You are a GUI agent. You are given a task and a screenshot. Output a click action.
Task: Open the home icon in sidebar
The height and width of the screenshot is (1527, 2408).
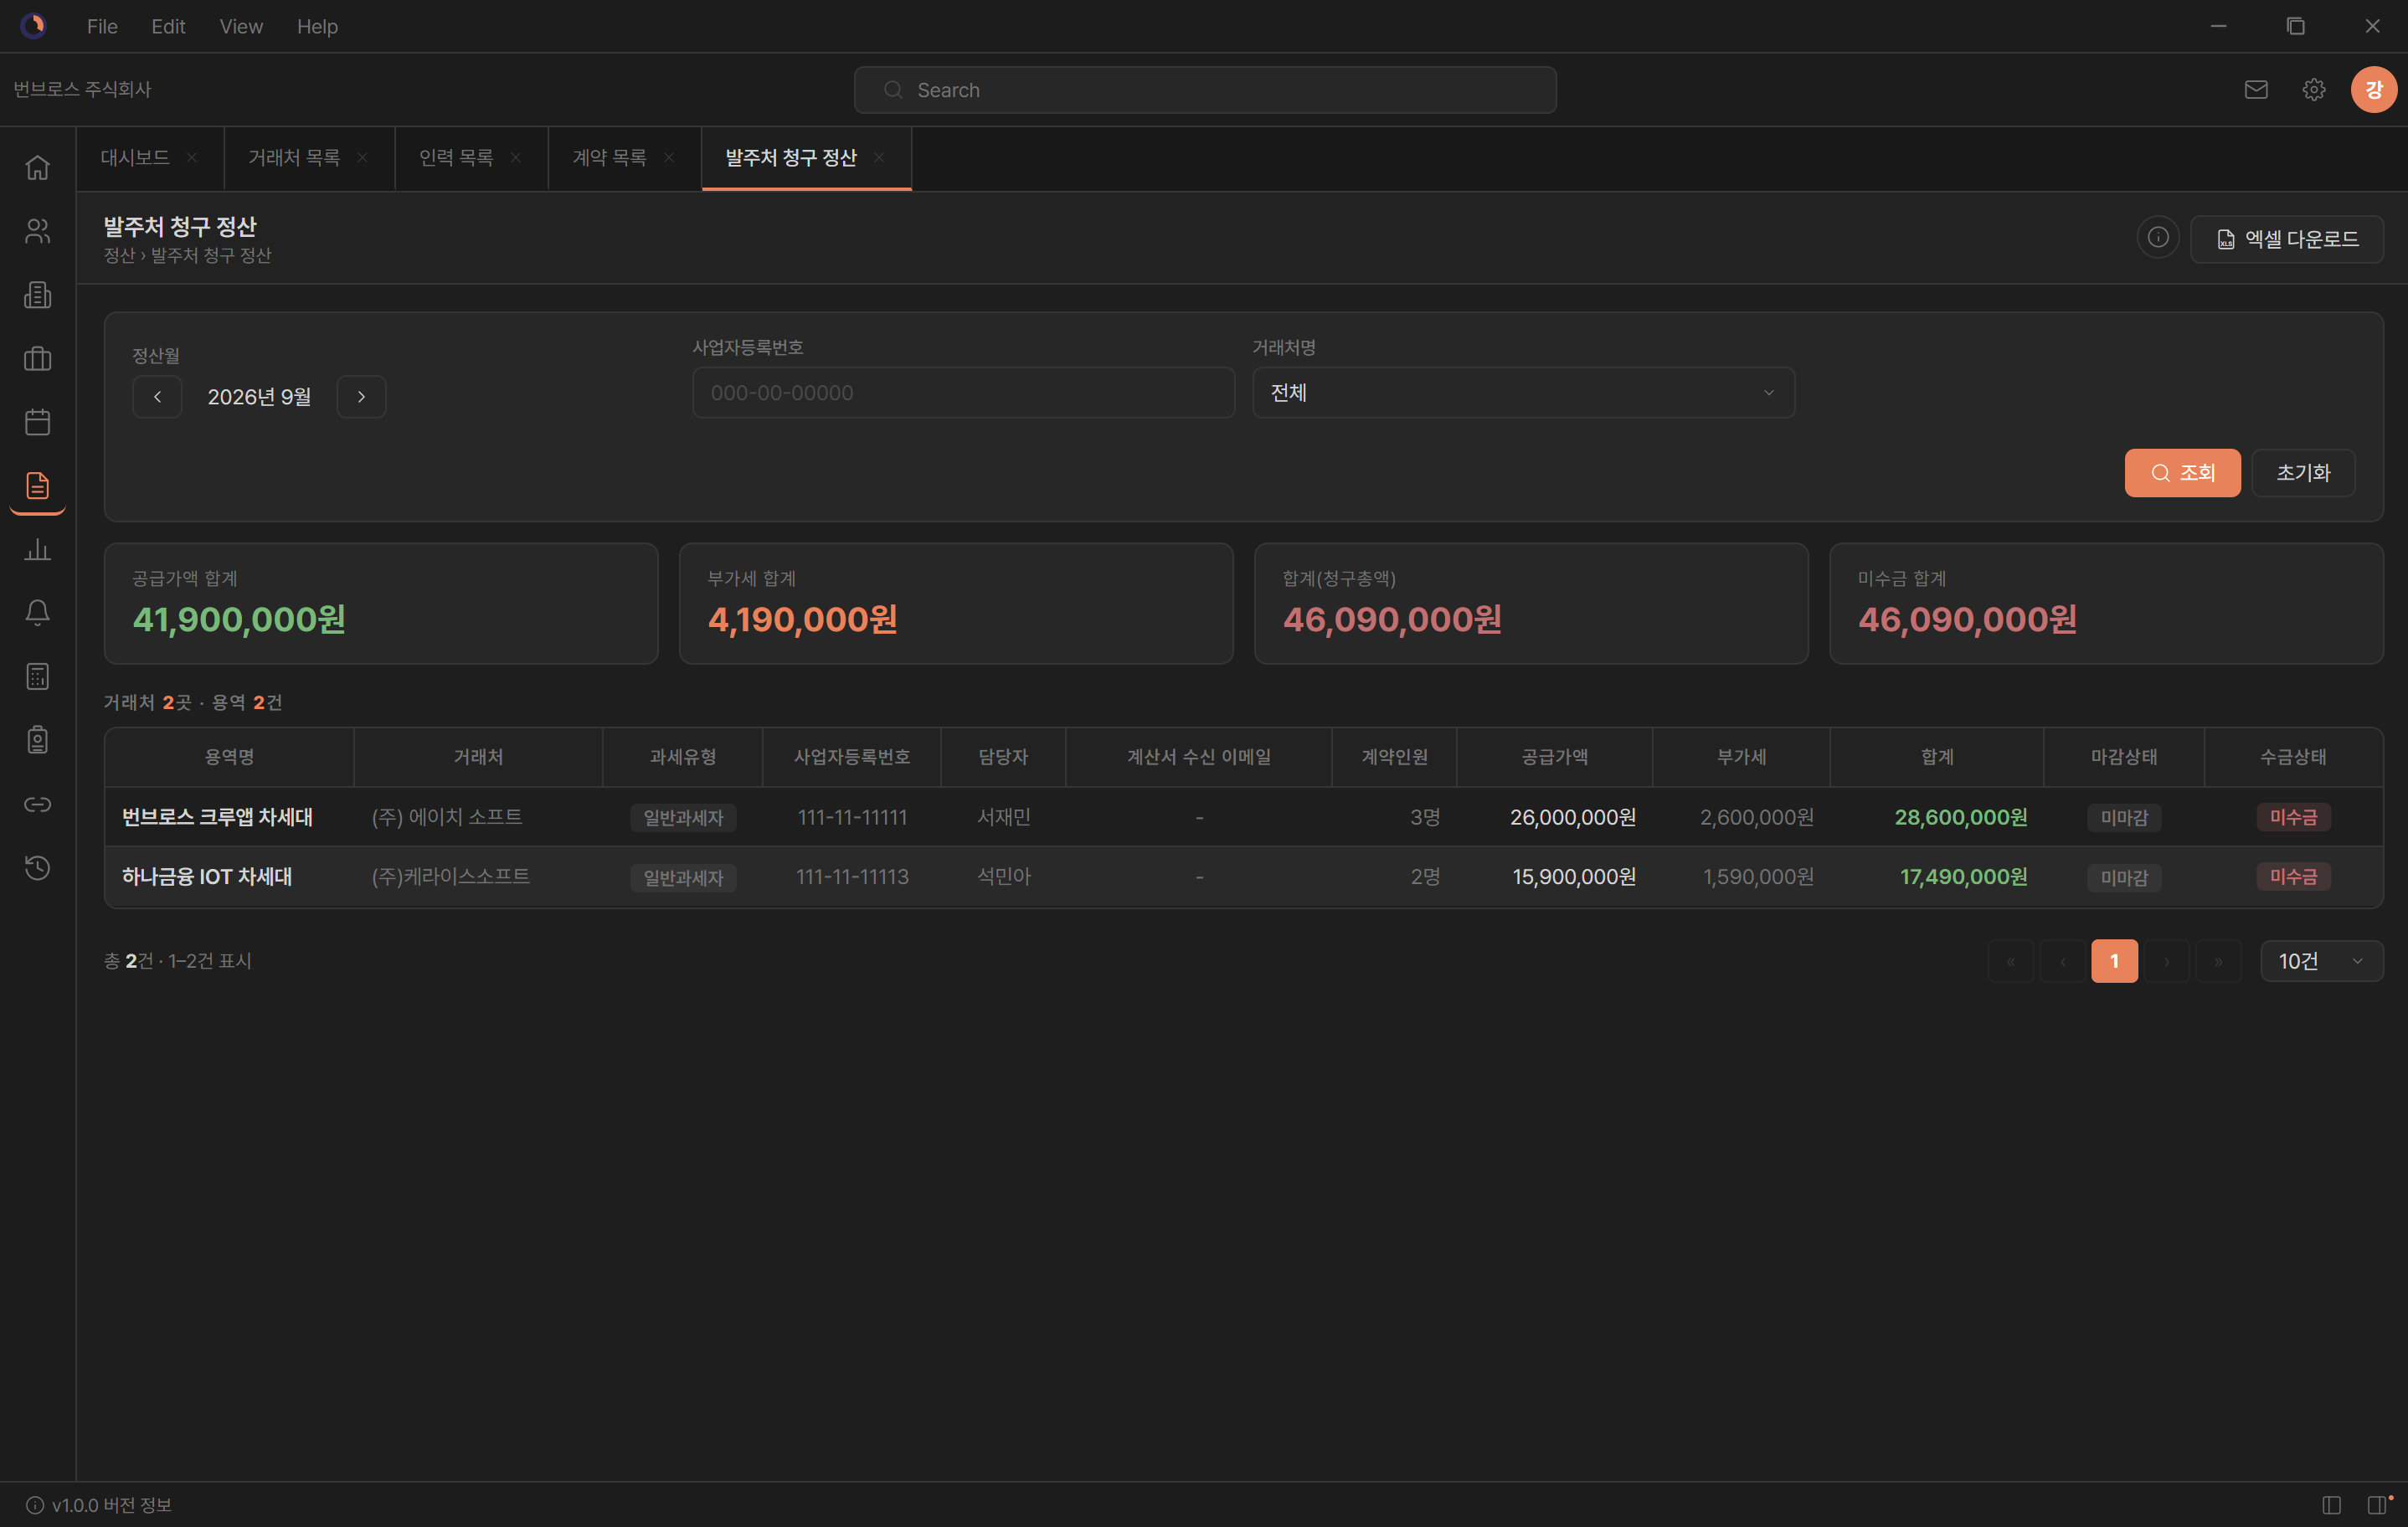point(37,168)
